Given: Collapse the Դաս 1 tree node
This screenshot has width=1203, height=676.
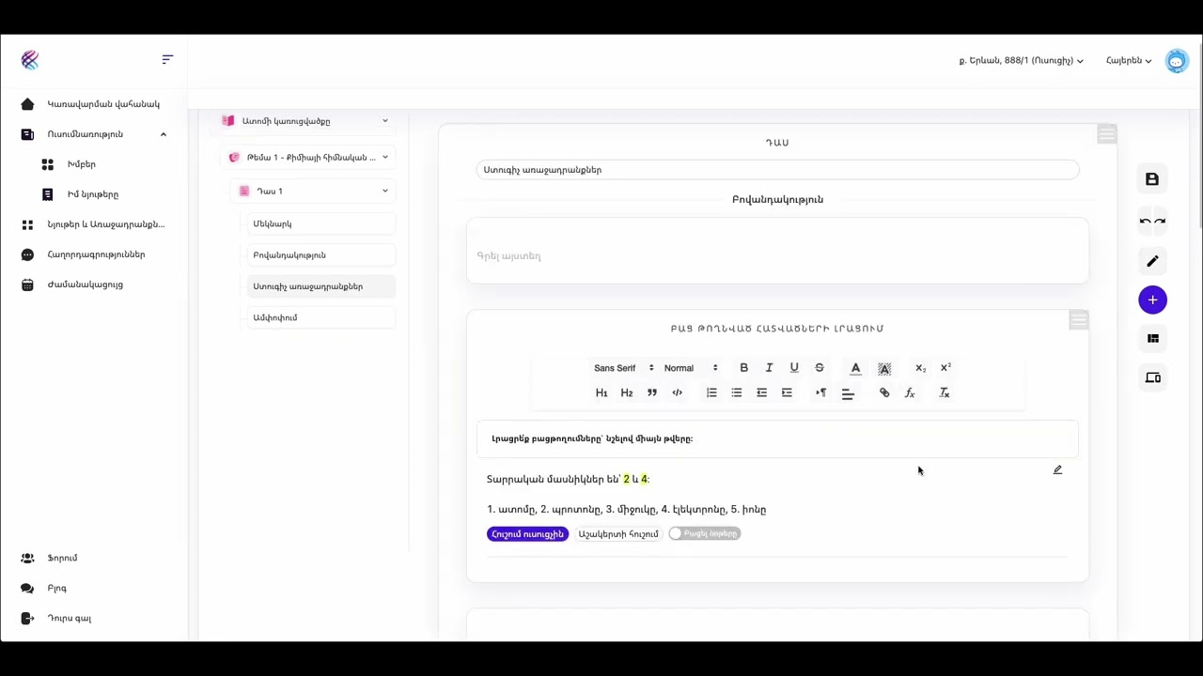Looking at the screenshot, I should click(x=384, y=192).
